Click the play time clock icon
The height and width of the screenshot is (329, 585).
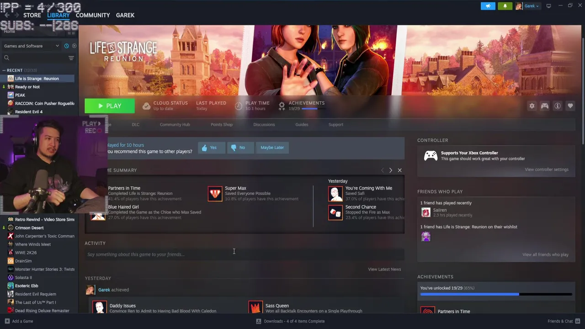click(x=238, y=106)
